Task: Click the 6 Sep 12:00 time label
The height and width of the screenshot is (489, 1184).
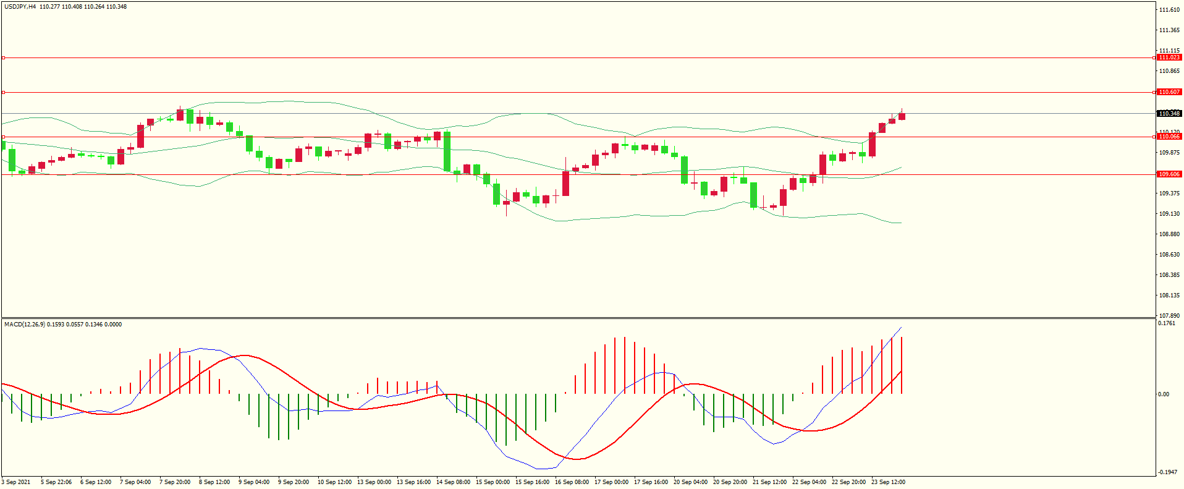Action: pyautogui.click(x=96, y=482)
